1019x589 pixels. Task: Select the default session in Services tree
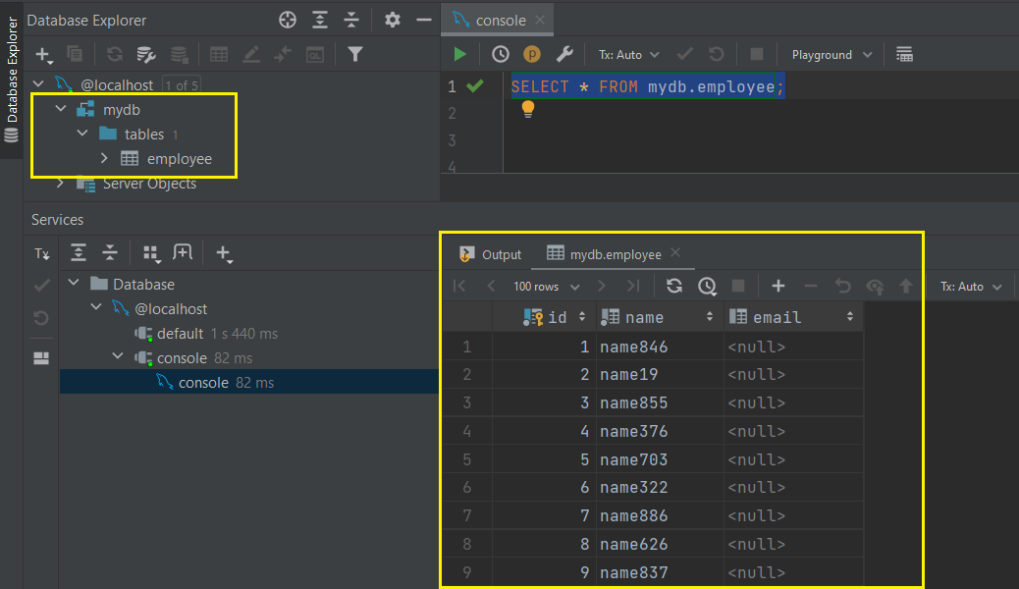pos(180,334)
